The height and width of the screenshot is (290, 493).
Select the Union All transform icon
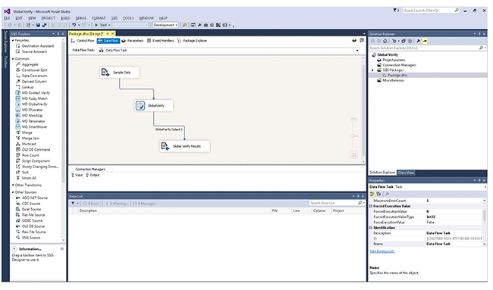(18, 178)
